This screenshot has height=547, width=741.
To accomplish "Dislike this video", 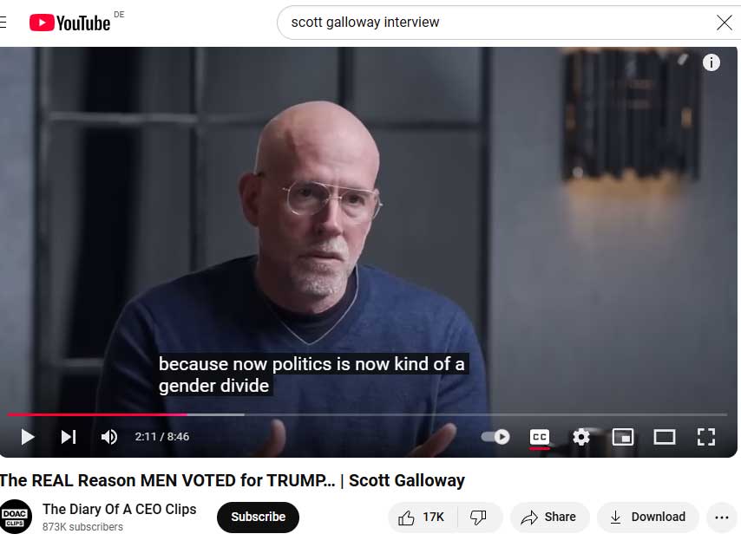I will tap(478, 518).
